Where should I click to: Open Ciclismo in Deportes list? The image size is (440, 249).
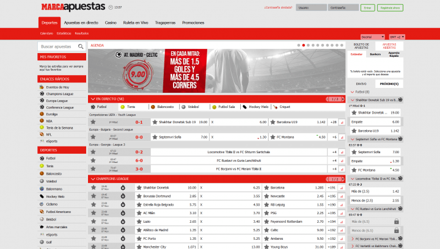click(x=51, y=204)
